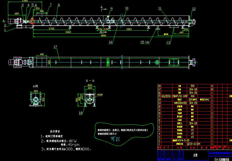
Task: Select the Q235-A/304 material cell
Action: click(192, 144)
